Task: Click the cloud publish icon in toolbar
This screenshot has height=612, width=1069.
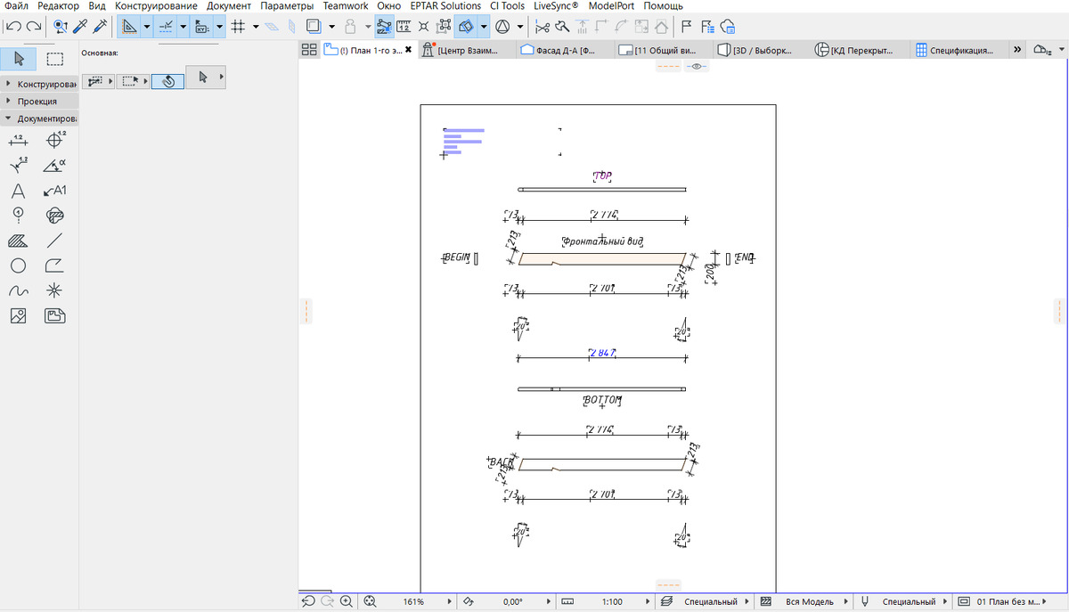Action: coord(728,27)
